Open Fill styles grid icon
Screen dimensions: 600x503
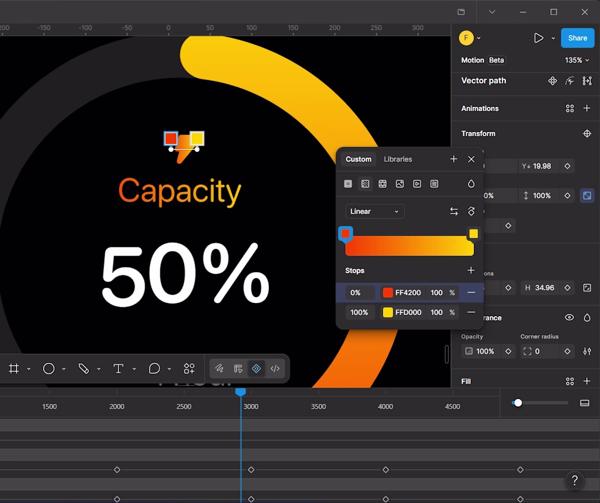point(570,381)
